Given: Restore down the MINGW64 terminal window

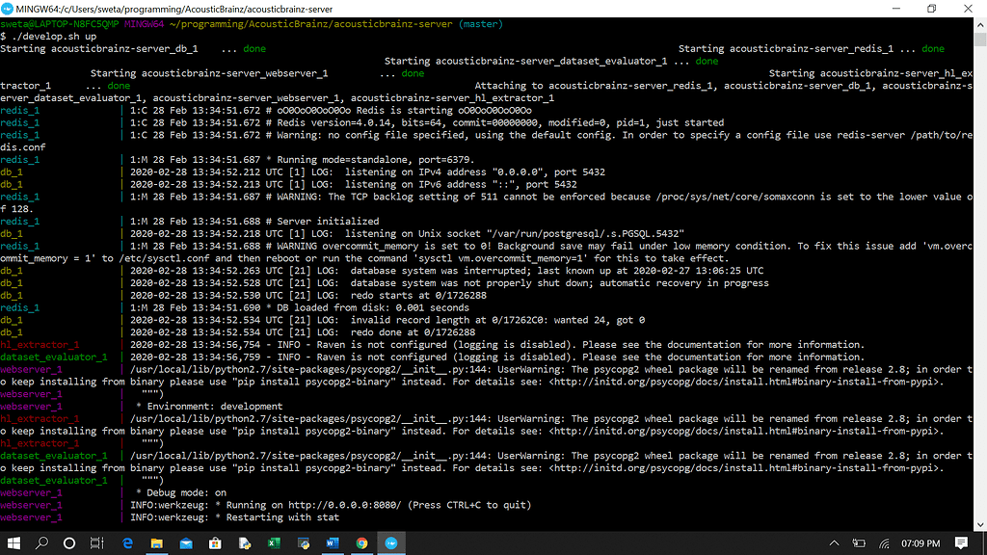Looking at the screenshot, I should tap(931, 9).
